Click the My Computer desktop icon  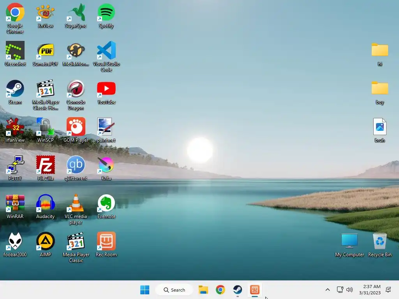[350, 244]
